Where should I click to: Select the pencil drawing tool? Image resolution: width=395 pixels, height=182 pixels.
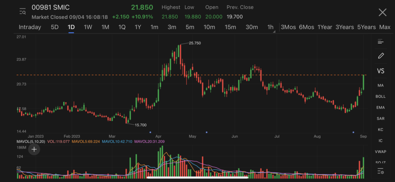(381, 56)
